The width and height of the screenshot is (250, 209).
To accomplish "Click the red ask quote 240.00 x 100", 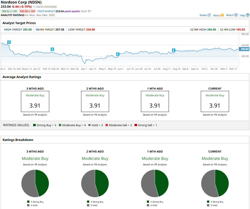I will tap(27, 11).
